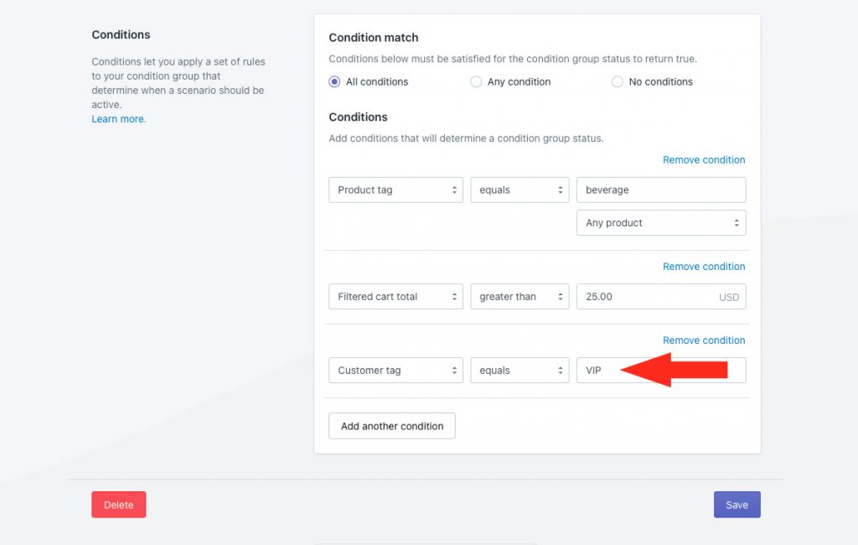Open equals dropdown beside Product tag
The width and height of the screenshot is (858, 545).
[519, 190]
